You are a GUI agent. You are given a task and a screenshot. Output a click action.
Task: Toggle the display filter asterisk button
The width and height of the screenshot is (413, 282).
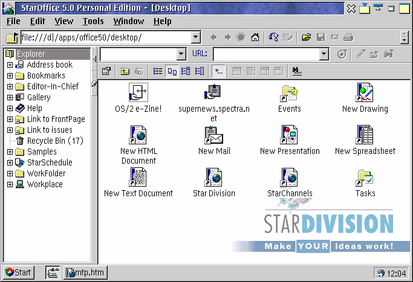219,71
